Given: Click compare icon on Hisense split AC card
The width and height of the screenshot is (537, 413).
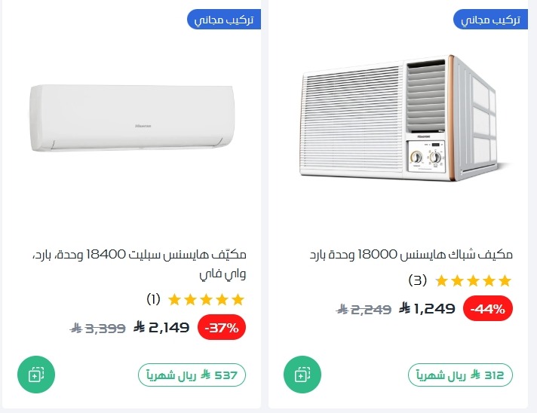Looking at the screenshot, I should 36,375.
